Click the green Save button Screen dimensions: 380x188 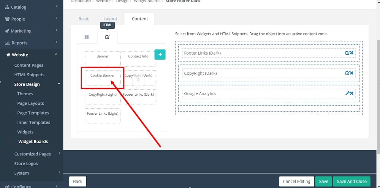[323, 182]
